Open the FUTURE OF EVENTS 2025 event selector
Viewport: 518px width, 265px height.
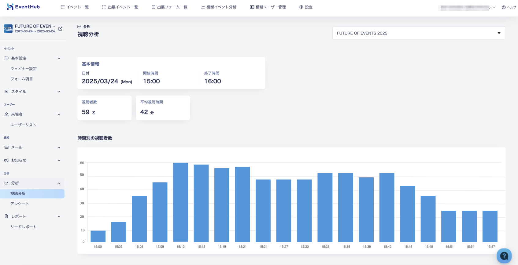419,33
